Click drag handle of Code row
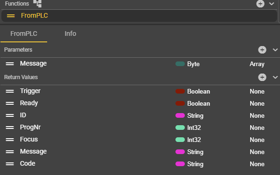 coord(10,164)
